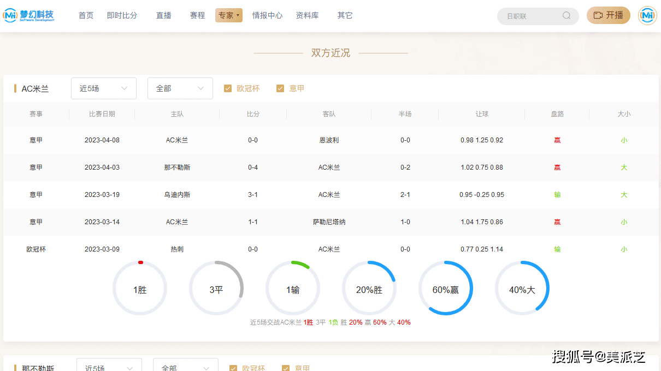Click the 首页 navigation item
This screenshot has height=371, width=661.
85,15
